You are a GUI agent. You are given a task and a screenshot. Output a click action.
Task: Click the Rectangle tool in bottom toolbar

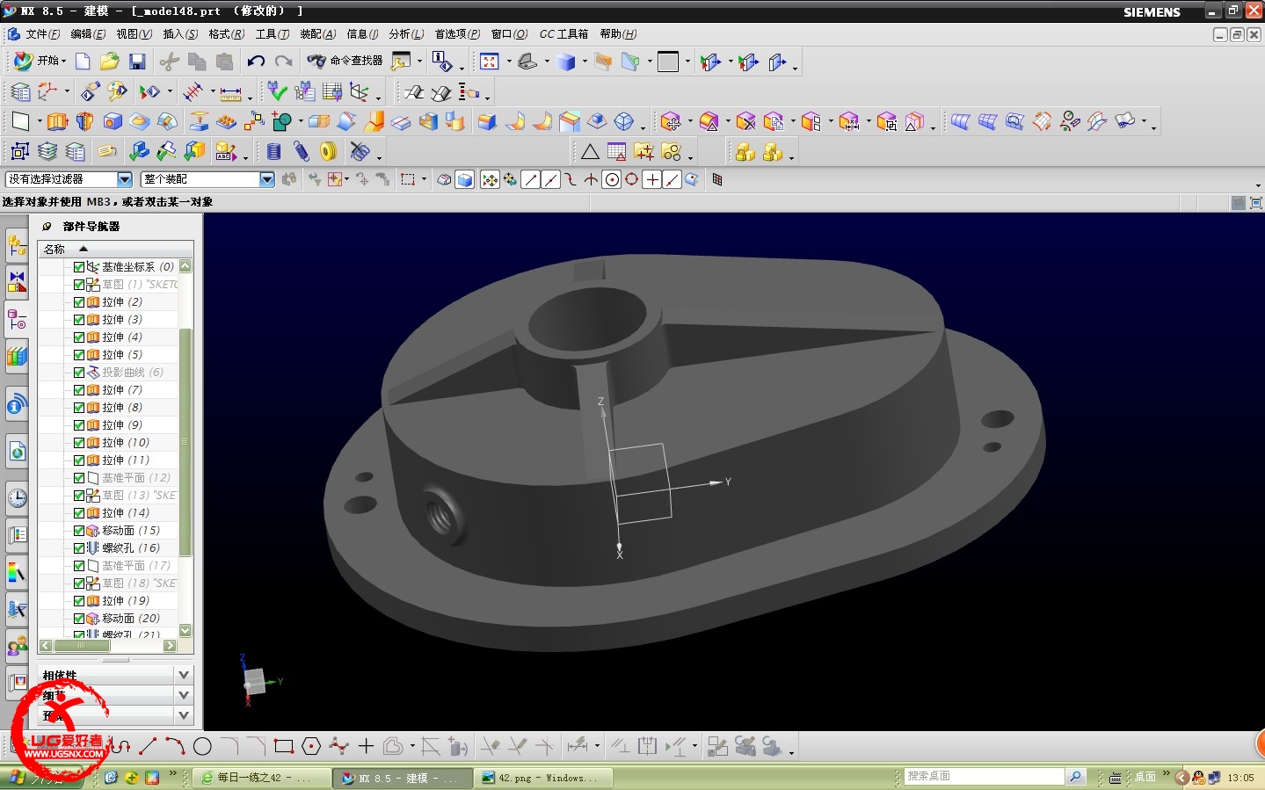click(x=283, y=747)
